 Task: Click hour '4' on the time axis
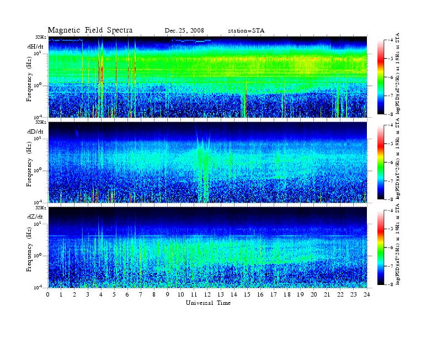tap(101, 295)
